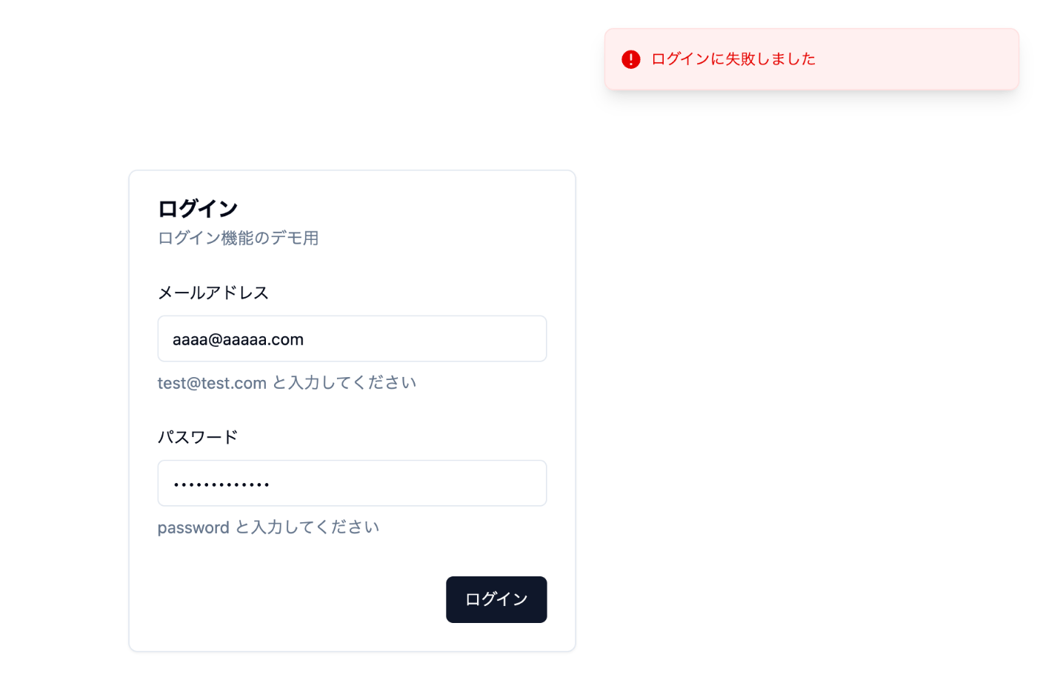Screen dimensions: 1037x683
Task: Click the empty right side of email field
Action: click(444, 339)
